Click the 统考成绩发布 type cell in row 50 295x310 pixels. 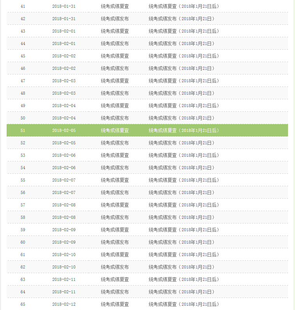click(x=115, y=118)
